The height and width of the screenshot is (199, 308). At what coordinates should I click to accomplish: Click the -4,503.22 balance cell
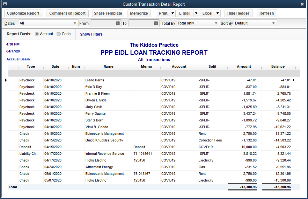point(283,147)
